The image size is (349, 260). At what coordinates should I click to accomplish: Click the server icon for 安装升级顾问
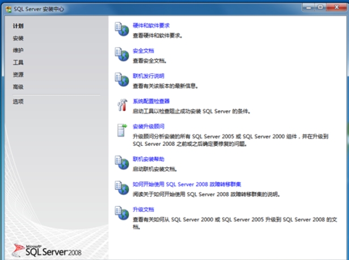[x=122, y=130]
